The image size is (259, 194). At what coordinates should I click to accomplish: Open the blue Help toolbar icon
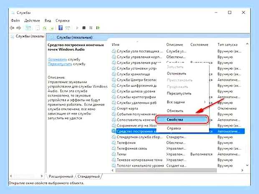[x=61, y=28]
